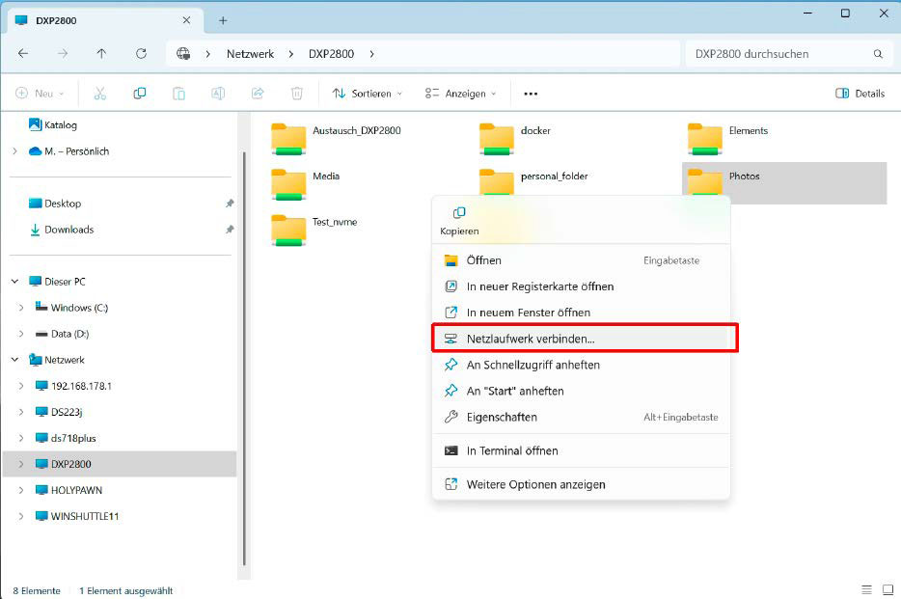Select the Rename icon in the toolbar
901x599 pixels.
tap(217, 93)
